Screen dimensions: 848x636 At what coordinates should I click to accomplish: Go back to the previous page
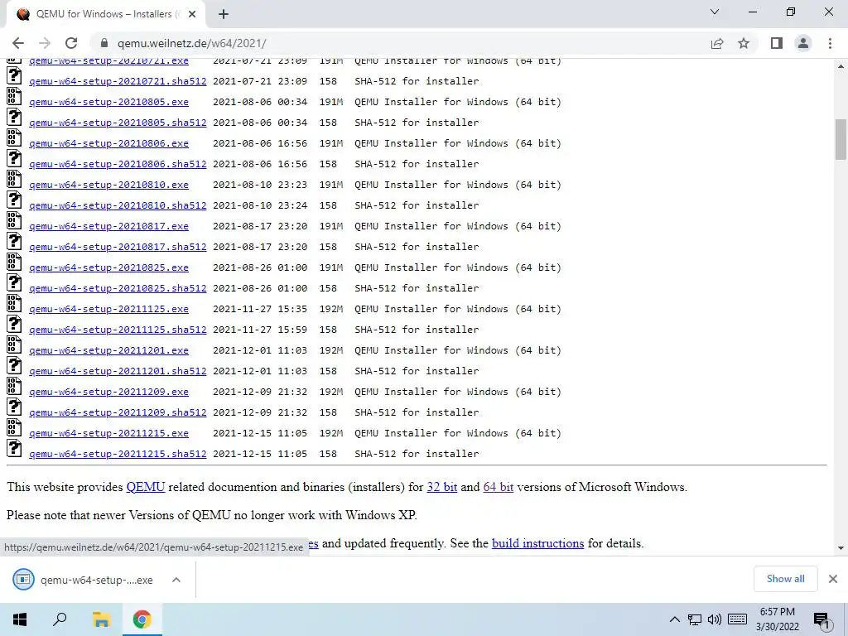pos(18,43)
